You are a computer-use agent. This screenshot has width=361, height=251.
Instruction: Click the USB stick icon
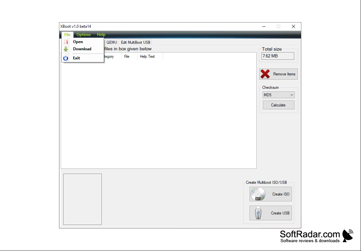pos(258,213)
